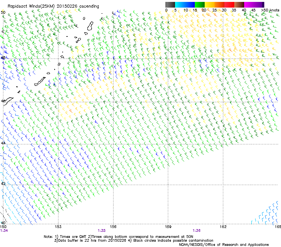Click the longitude label 156
This screenshot has height=247, width=281.
tap(113, 227)
